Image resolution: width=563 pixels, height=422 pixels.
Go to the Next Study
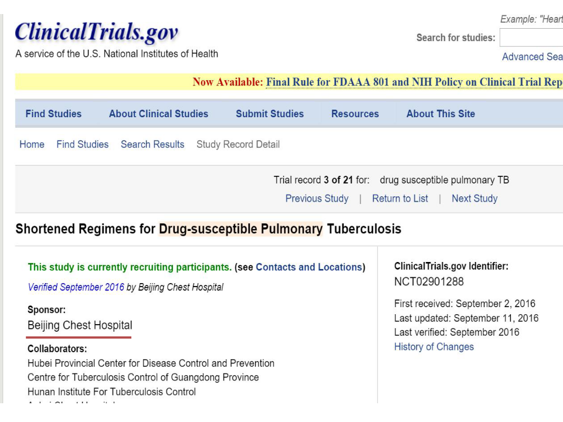point(474,198)
